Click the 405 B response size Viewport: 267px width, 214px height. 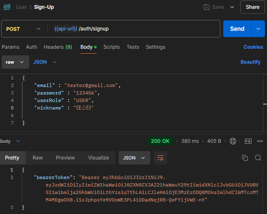click(214, 141)
